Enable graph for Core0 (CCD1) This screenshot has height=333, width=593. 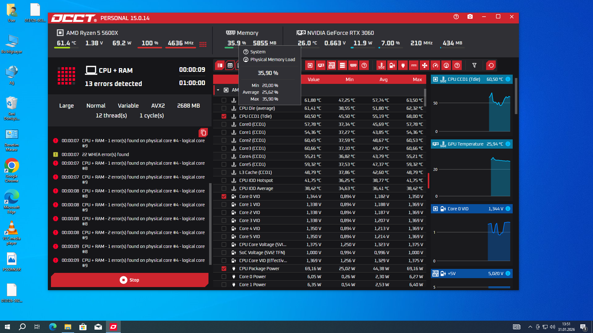pyautogui.click(x=224, y=124)
